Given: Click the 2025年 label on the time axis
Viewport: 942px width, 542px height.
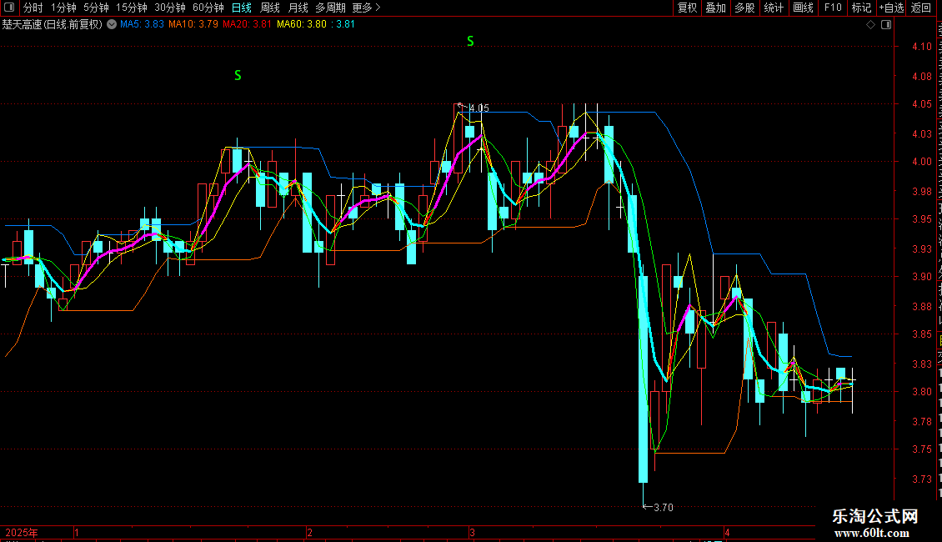Looking at the screenshot, I should tap(22, 533).
